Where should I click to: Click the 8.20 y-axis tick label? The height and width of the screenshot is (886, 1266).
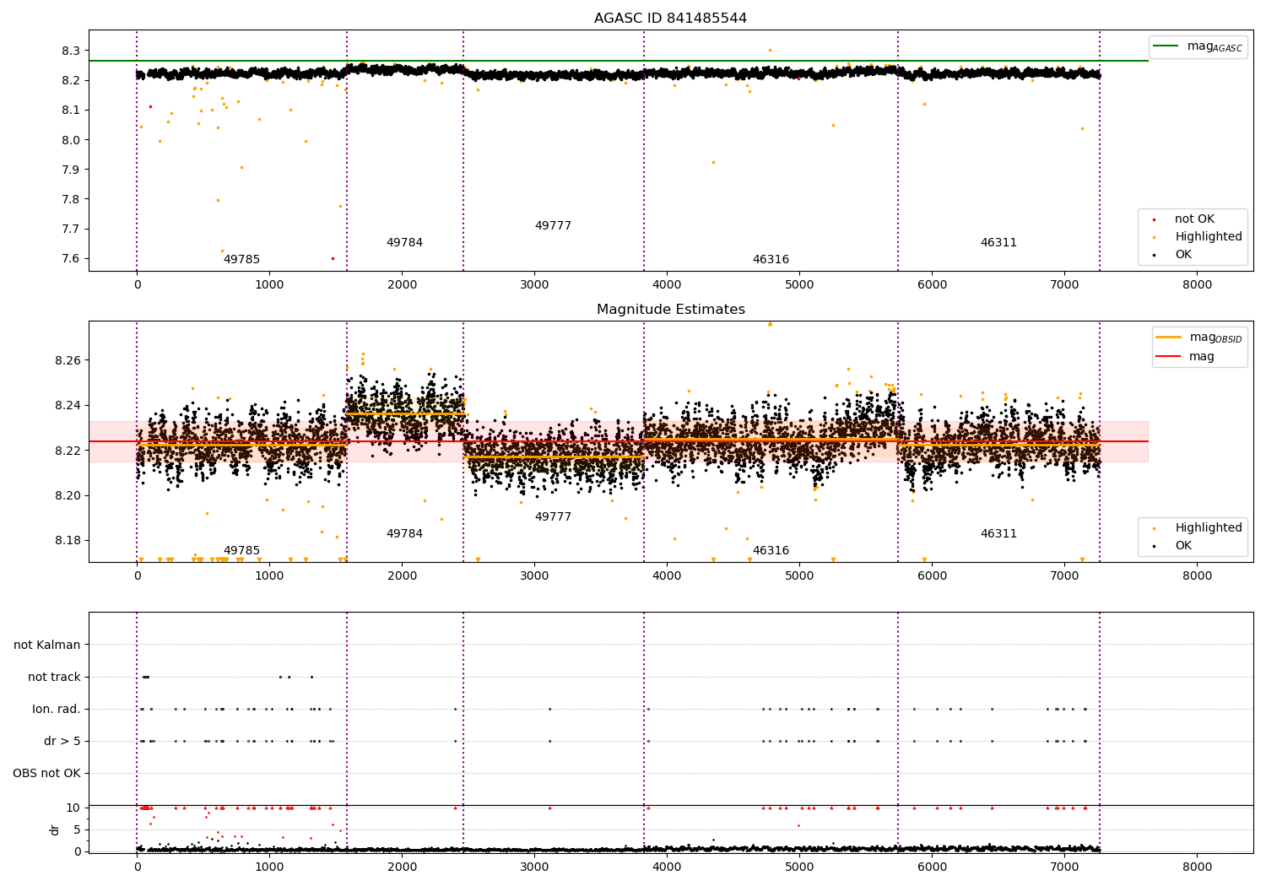[68, 496]
